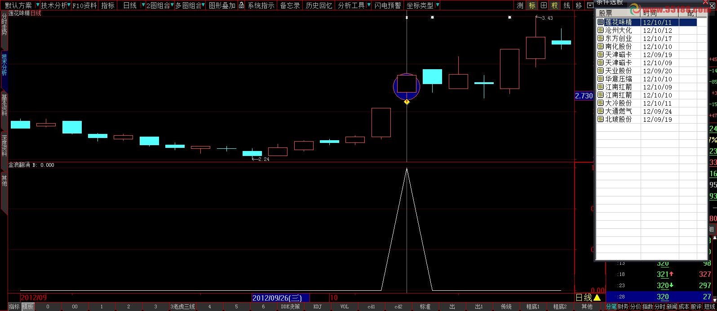The height and width of the screenshot is (311, 717).
Task: Expand the 多图组合 dropdown
Action: tap(204, 5)
